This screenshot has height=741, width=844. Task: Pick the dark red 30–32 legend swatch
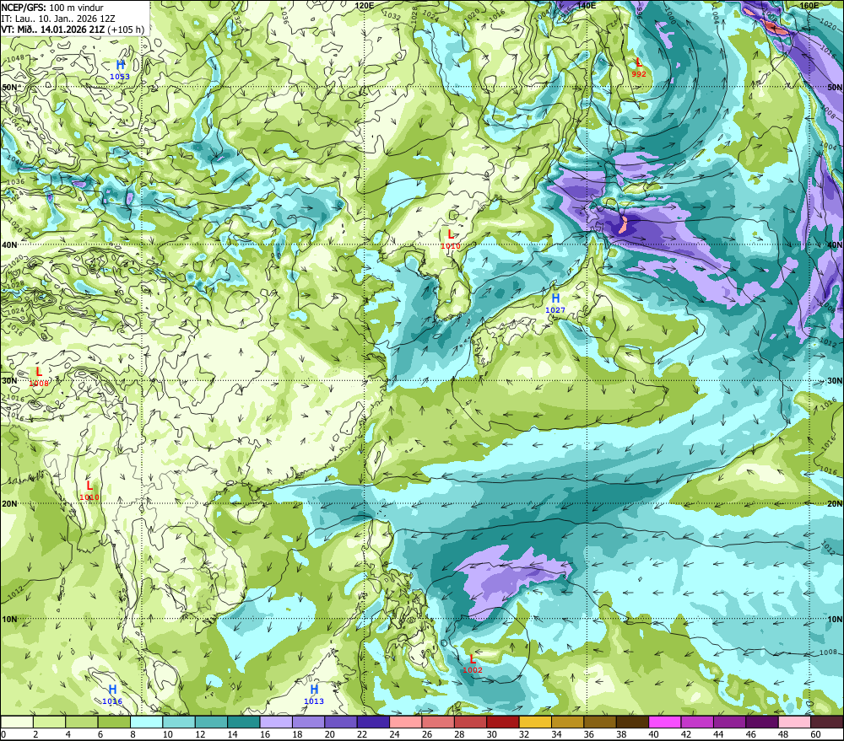(503, 722)
